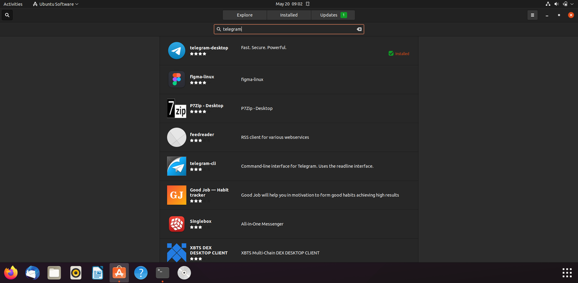The width and height of the screenshot is (578, 283).
Task: Switch to the Installed tab
Action: click(x=288, y=15)
